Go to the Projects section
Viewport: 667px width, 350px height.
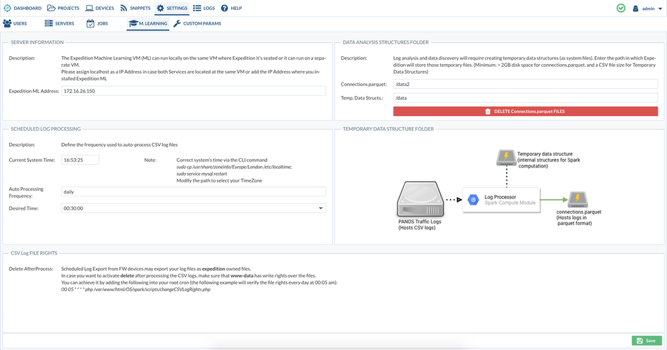pyautogui.click(x=63, y=8)
